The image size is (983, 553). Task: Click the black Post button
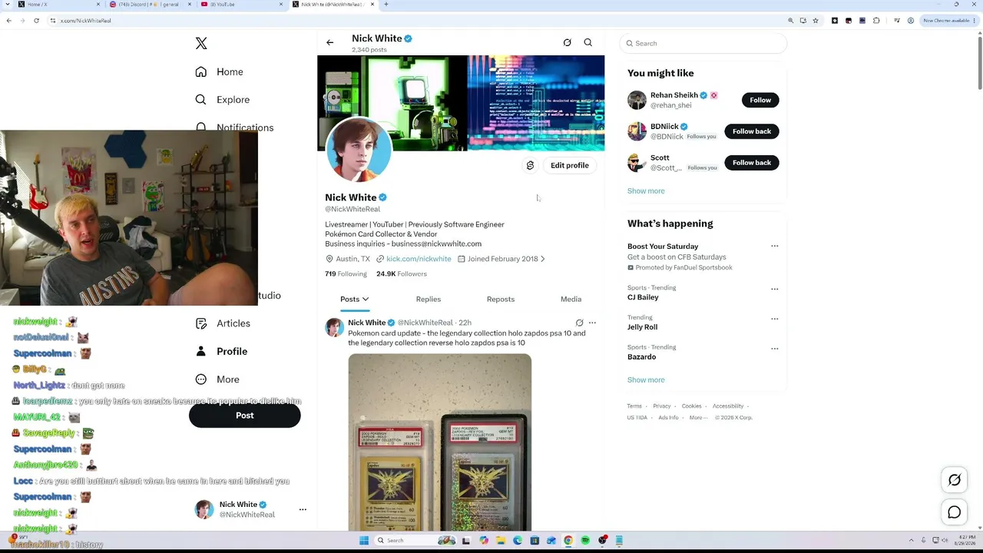click(244, 416)
